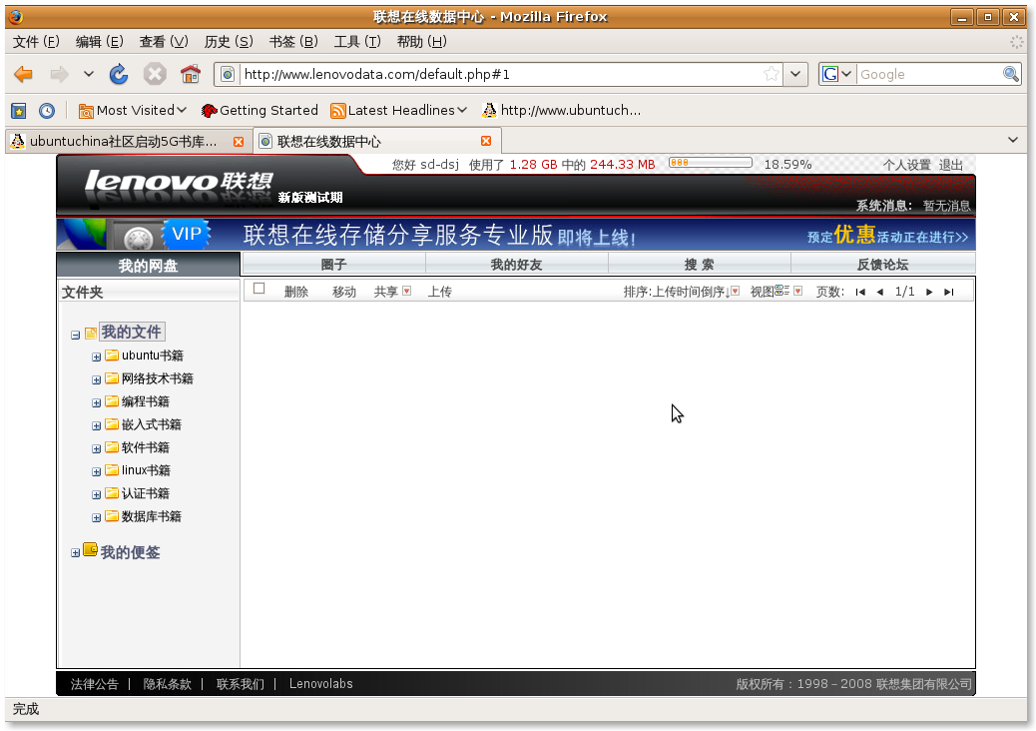Open Most Visited bookmarks folder
The image size is (1036, 731).
(132, 111)
